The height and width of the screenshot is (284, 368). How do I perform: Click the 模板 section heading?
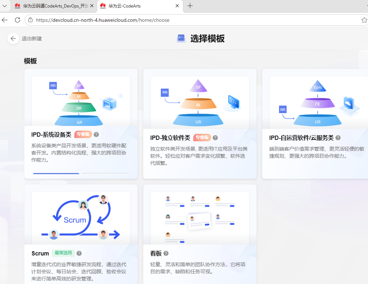[30, 61]
